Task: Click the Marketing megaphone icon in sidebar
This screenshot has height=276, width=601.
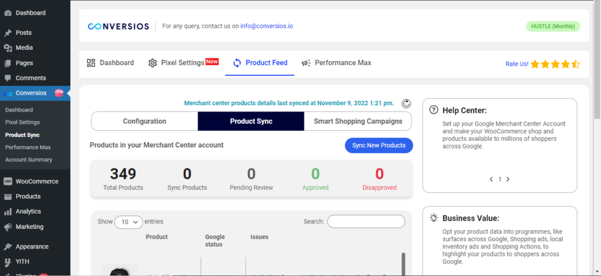Action: [x=8, y=227]
